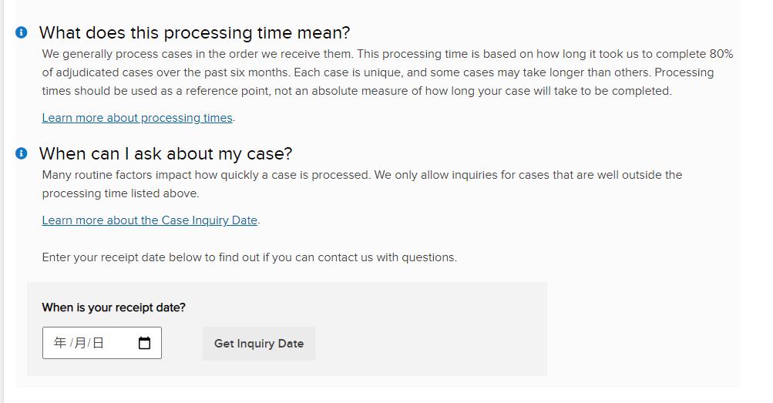Viewport: 773px width, 403px height.
Task: Click info icon beside processing time heading
Action: (22, 32)
